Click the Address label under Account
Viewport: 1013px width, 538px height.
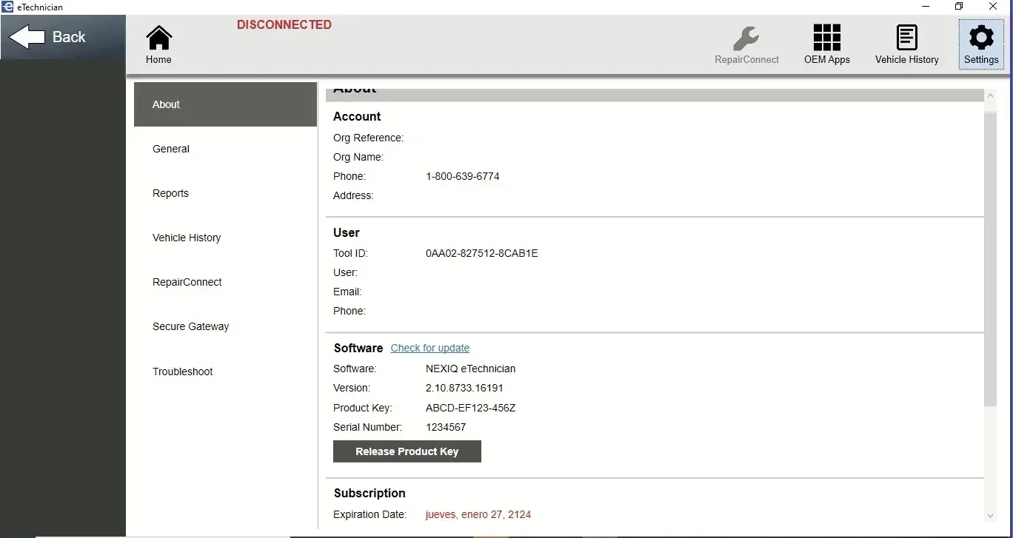[353, 195]
